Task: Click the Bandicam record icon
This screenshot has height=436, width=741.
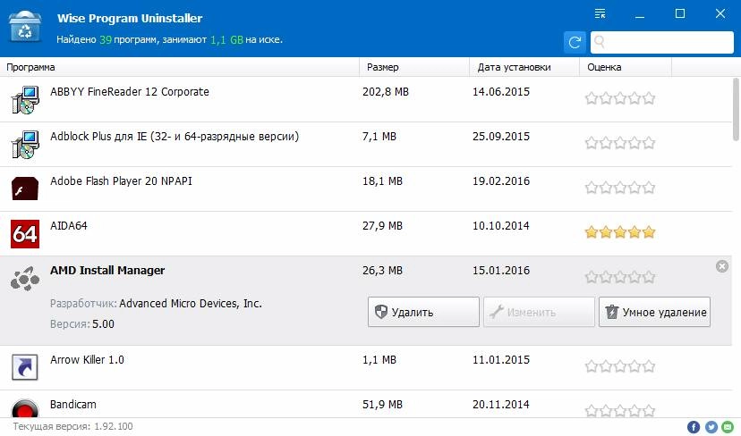Action: click(x=25, y=408)
